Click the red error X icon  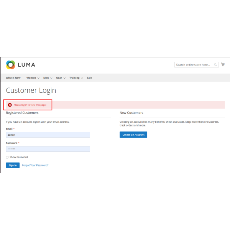tap(10, 105)
